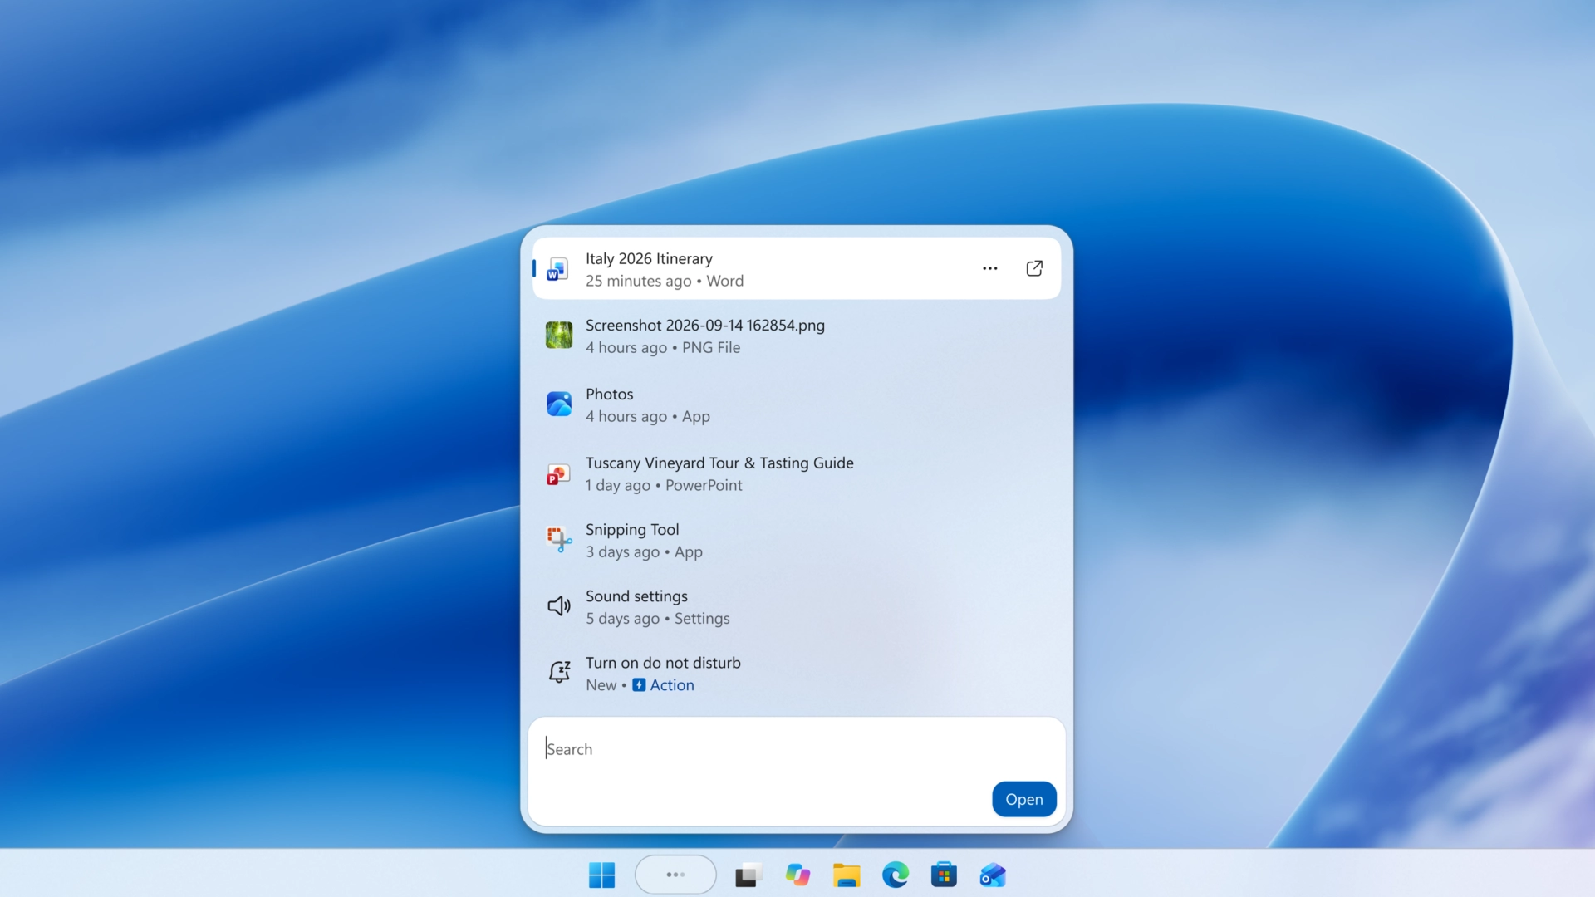The image size is (1595, 897).
Task: Click the PowerPoint icon for Tuscany Vineyard Tour
Action: click(558, 473)
